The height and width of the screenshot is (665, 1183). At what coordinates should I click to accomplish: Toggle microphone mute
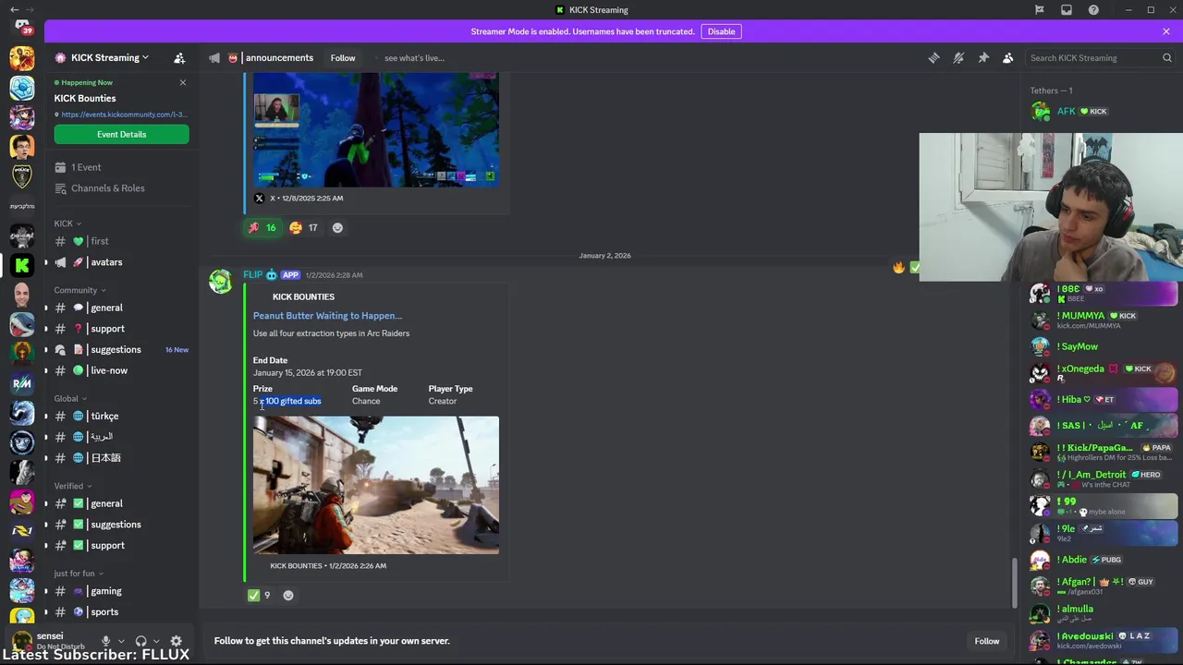(x=105, y=641)
